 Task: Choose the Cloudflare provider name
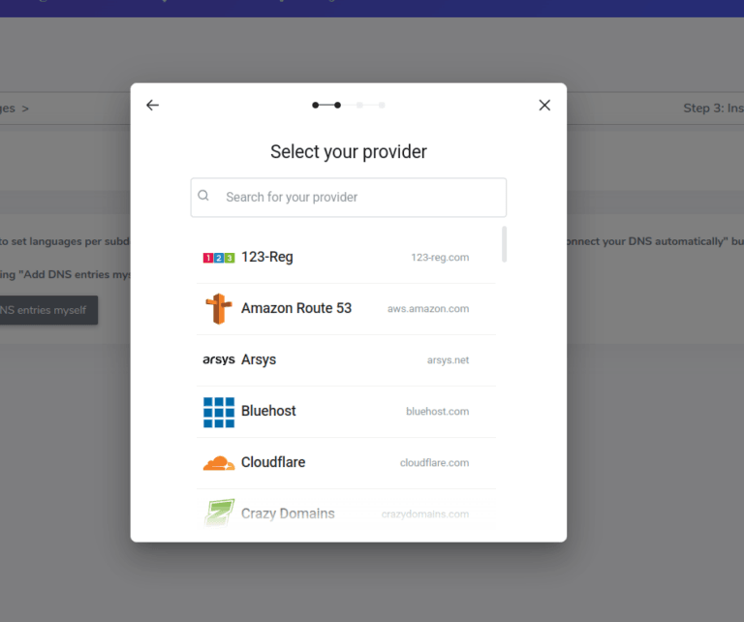273,461
